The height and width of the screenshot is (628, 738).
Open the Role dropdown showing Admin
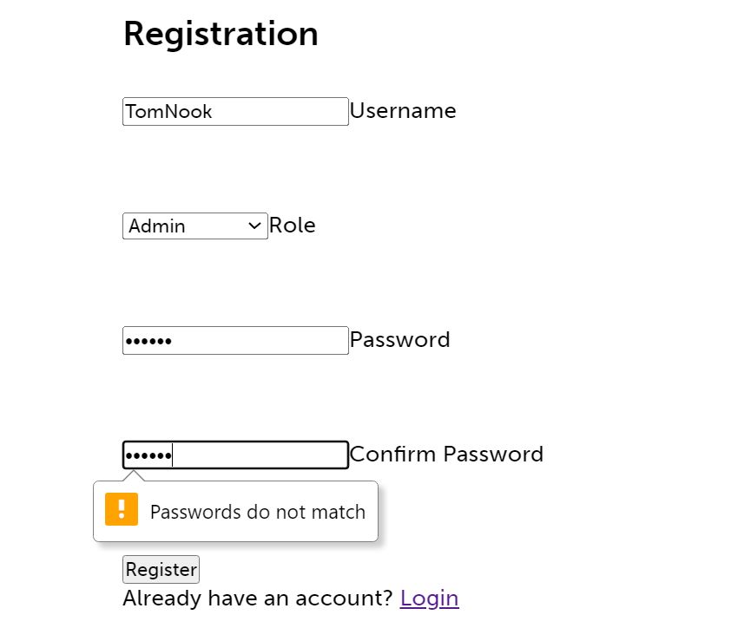point(195,226)
